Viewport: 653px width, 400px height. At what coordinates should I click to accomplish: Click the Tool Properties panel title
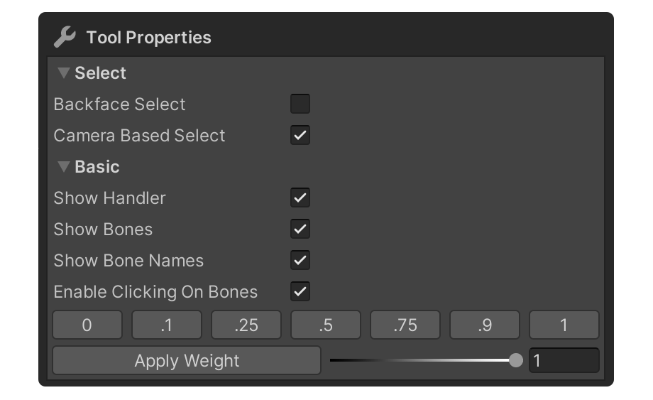coord(148,38)
